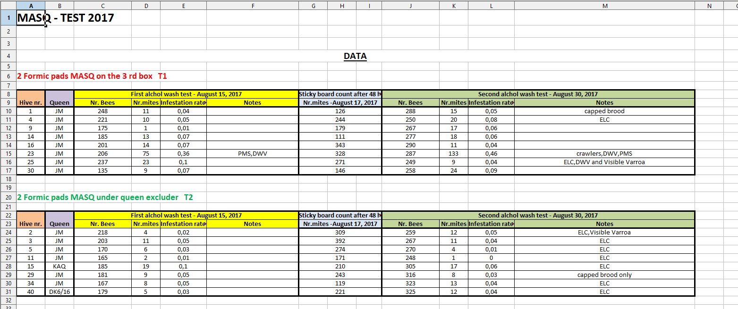Select column A header
Image resolution: width=738 pixels, height=309 pixels.
coord(31,6)
